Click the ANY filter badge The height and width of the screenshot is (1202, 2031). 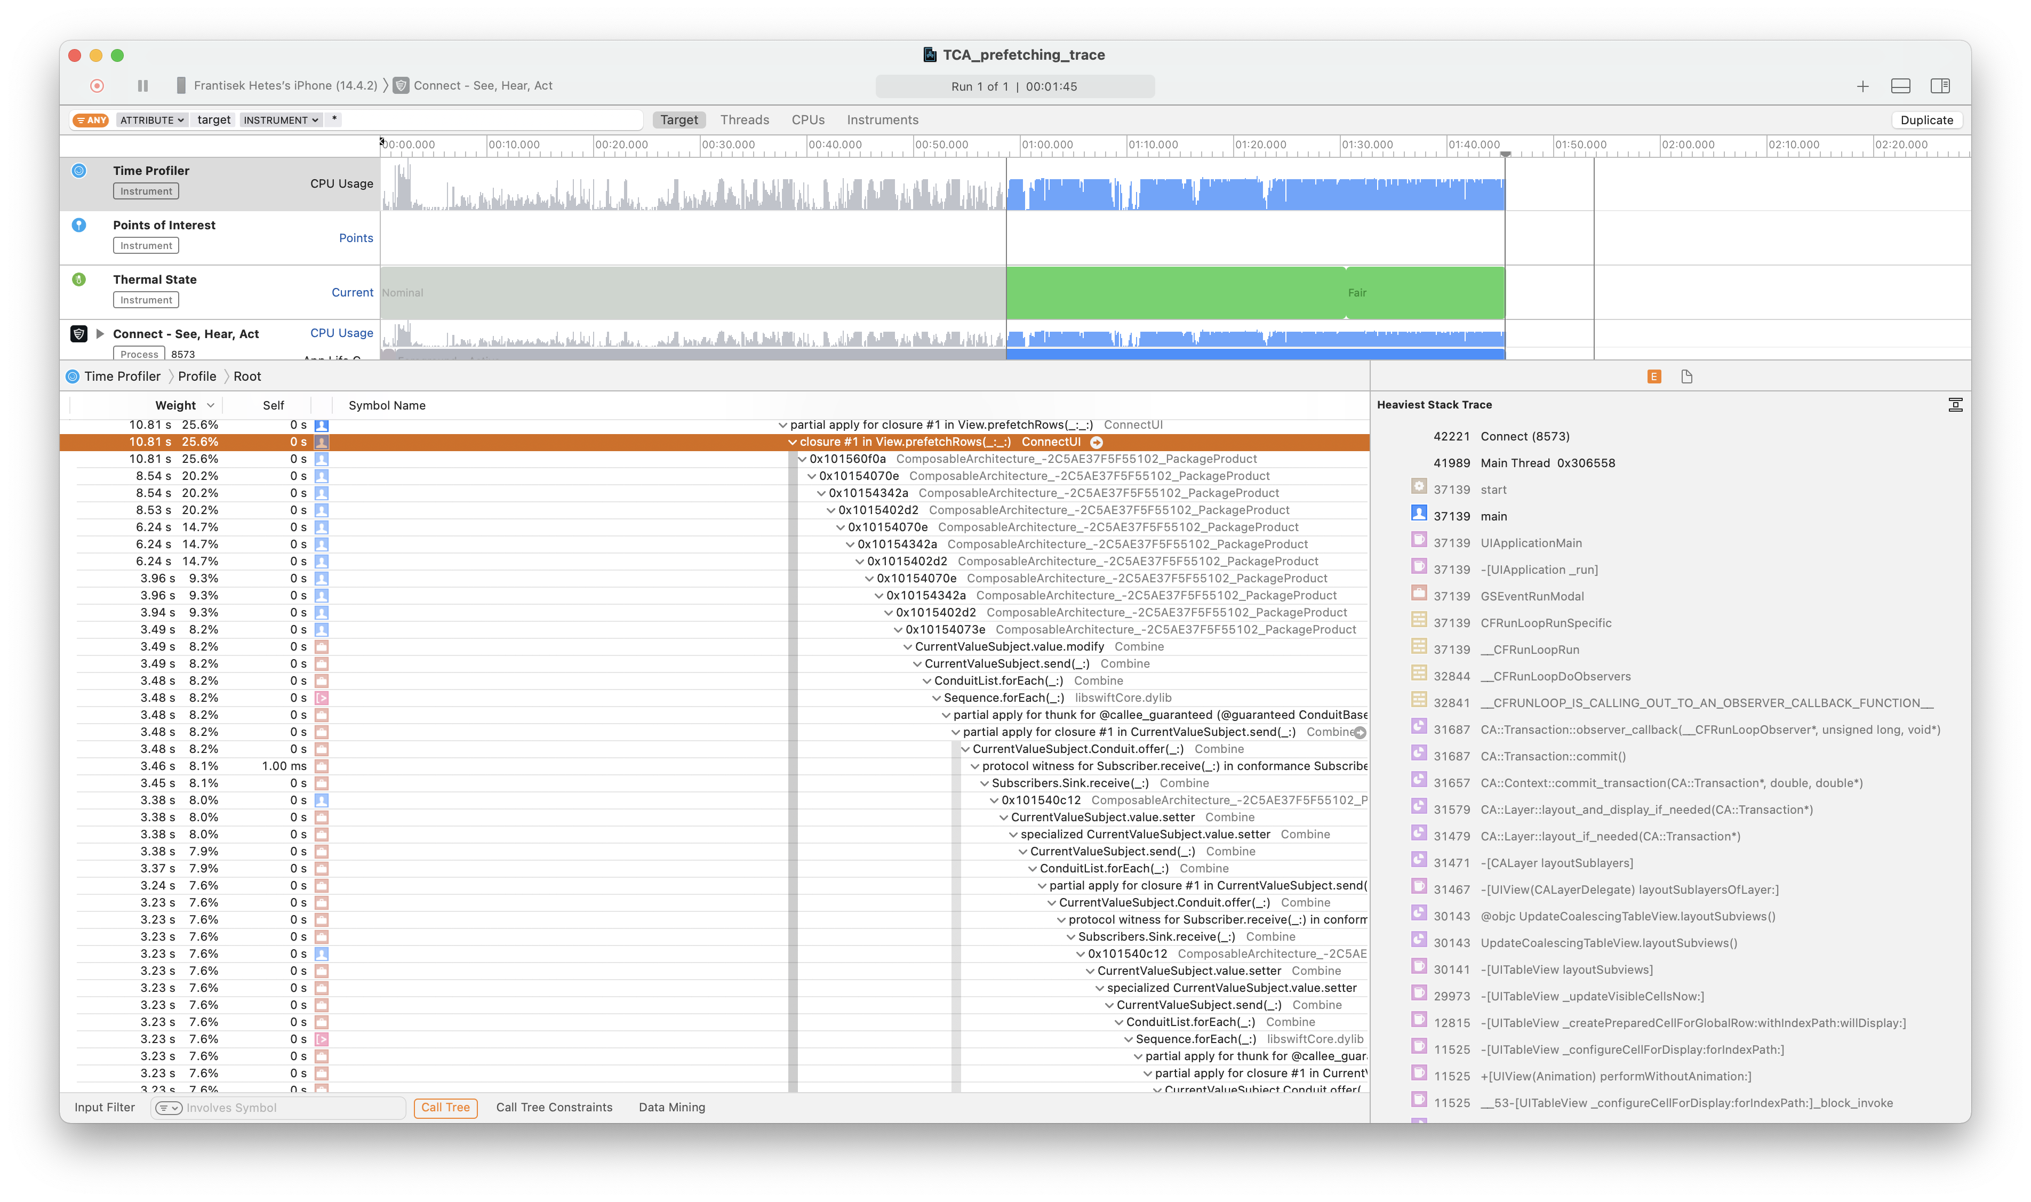91,120
